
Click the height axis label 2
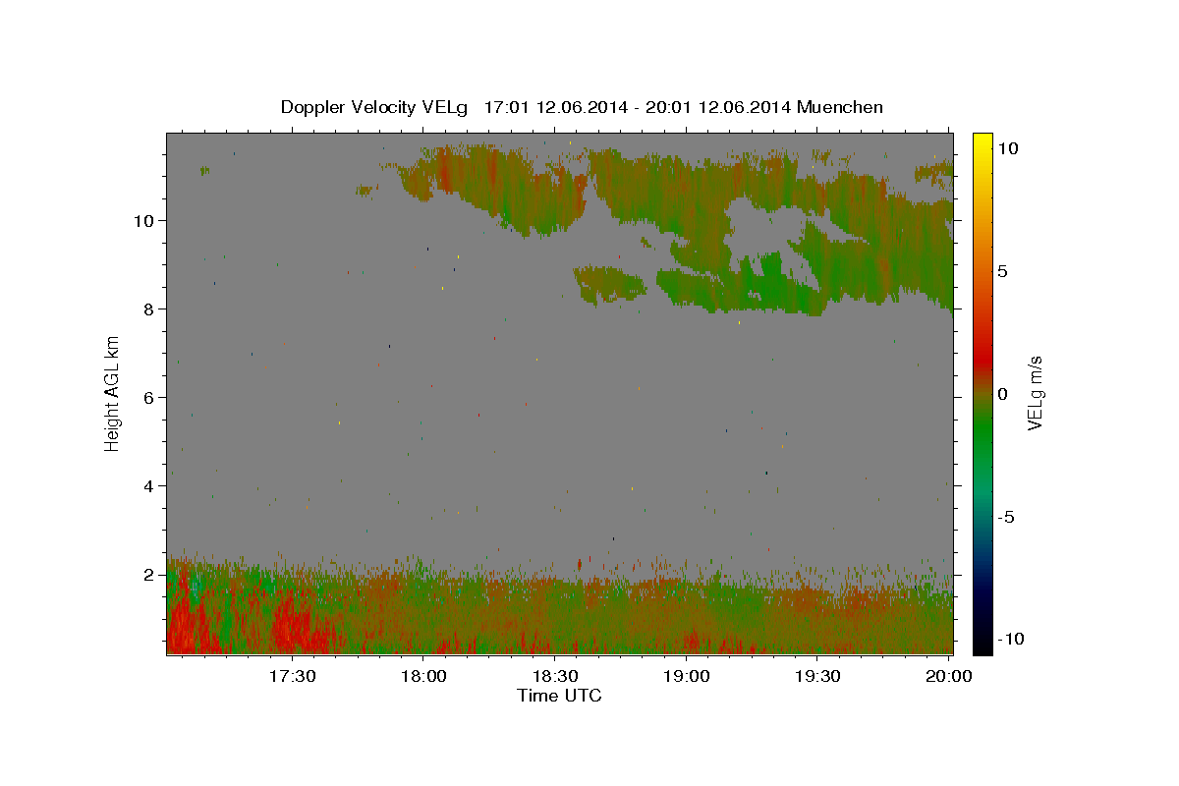[x=150, y=575]
